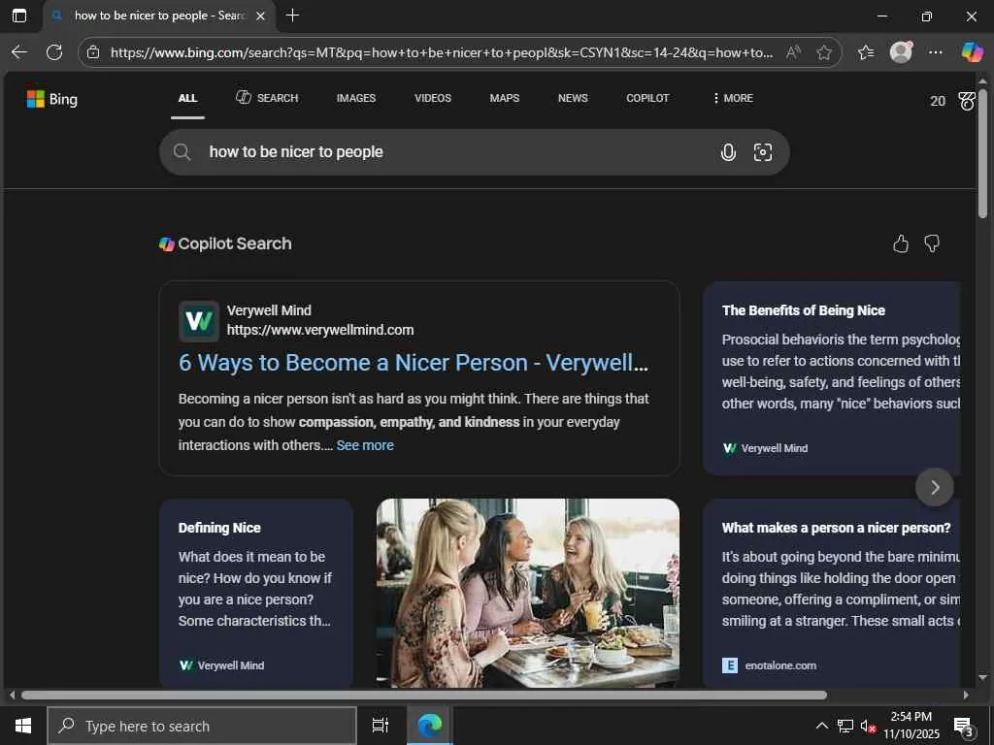This screenshot has width=994, height=745.
Task: Open '6 Ways to Become a Nicer Person' link
Action: [x=414, y=363]
